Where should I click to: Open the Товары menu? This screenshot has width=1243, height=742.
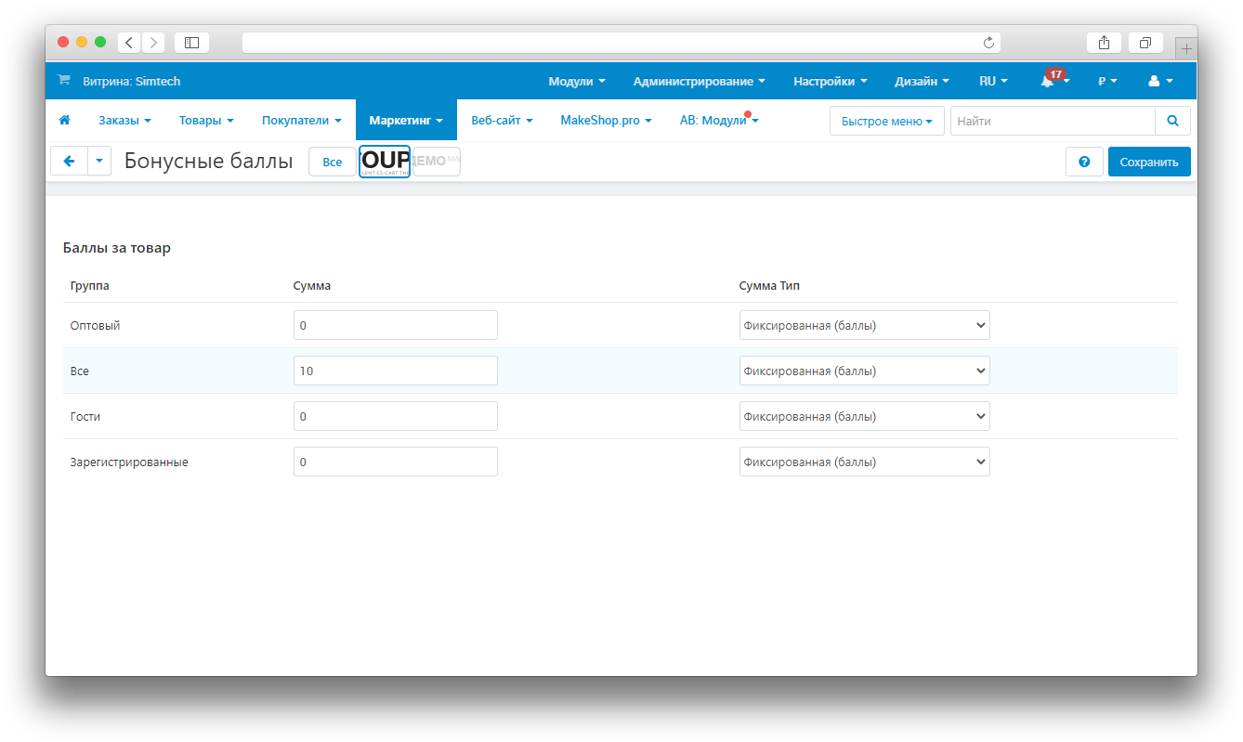(x=206, y=121)
